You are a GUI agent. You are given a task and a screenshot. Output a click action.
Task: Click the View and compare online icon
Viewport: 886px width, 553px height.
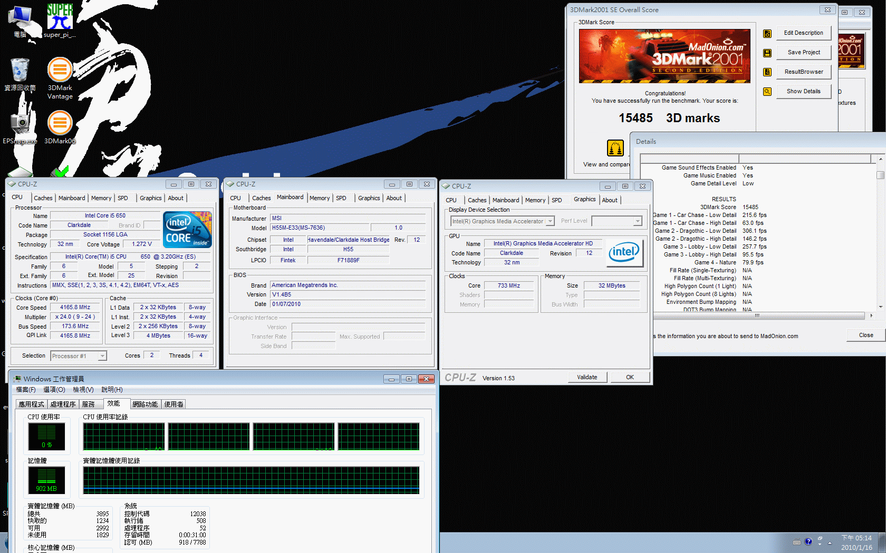(615, 148)
